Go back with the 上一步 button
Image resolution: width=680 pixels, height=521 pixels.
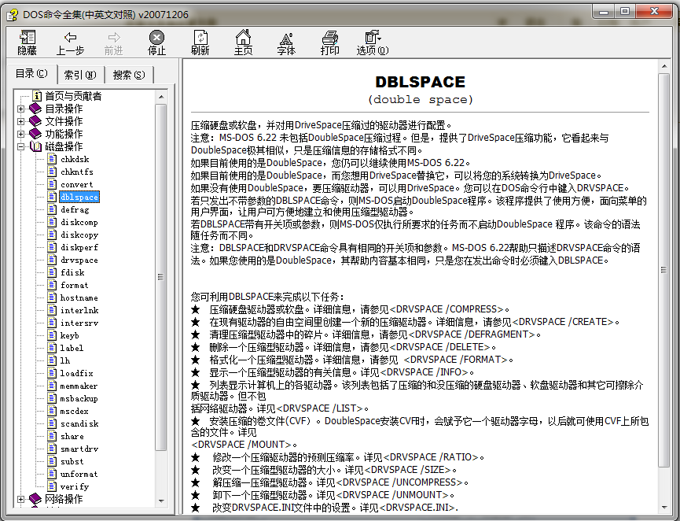[70, 42]
